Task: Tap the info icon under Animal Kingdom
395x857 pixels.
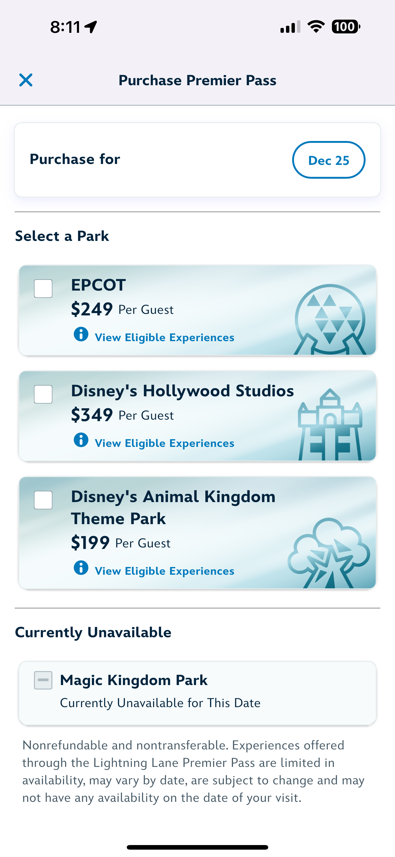Action: click(81, 568)
